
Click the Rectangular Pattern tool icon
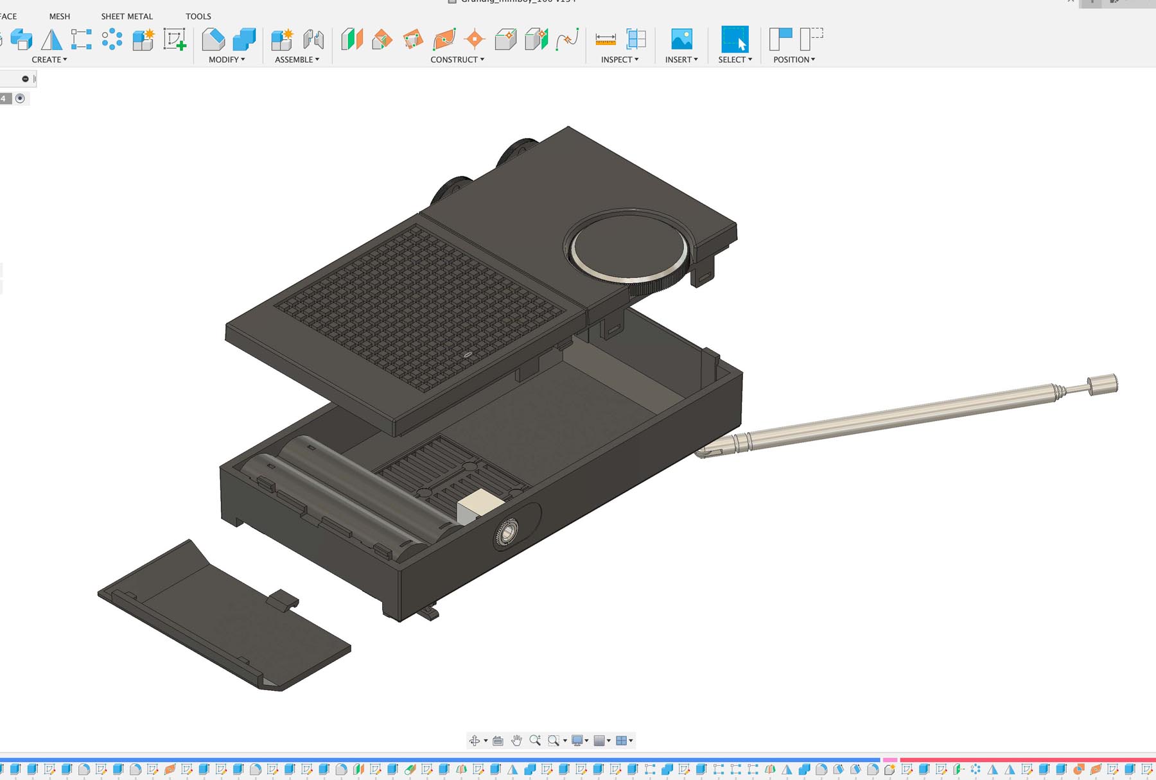coord(82,40)
